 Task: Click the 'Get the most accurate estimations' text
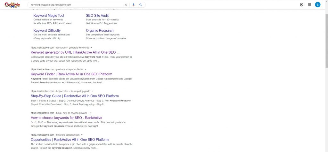[52, 34]
